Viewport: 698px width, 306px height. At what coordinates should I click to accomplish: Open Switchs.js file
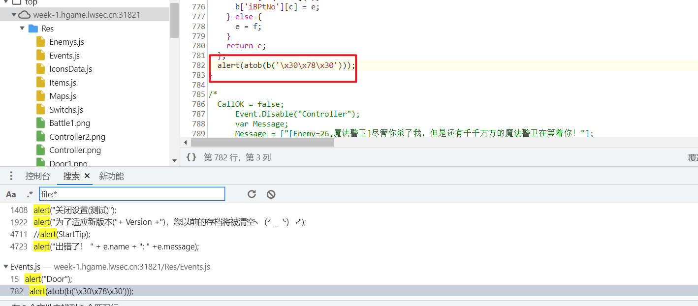(x=66, y=110)
